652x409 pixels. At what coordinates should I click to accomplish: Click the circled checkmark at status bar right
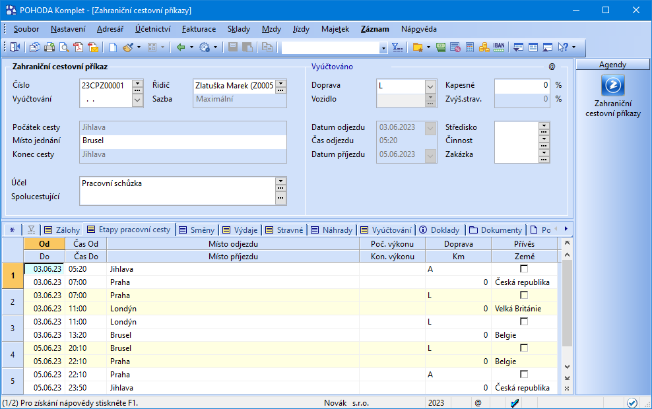pos(632,403)
